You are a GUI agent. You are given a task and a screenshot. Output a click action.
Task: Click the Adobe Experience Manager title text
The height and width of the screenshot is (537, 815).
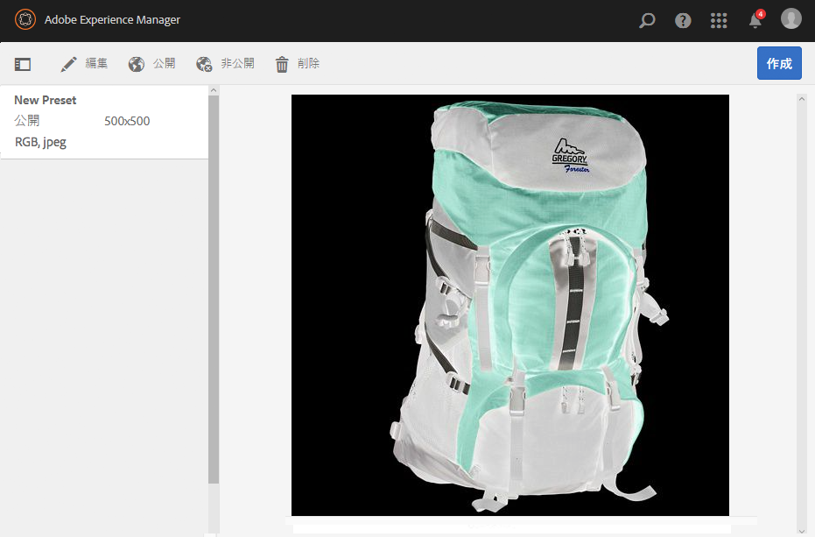pos(112,20)
